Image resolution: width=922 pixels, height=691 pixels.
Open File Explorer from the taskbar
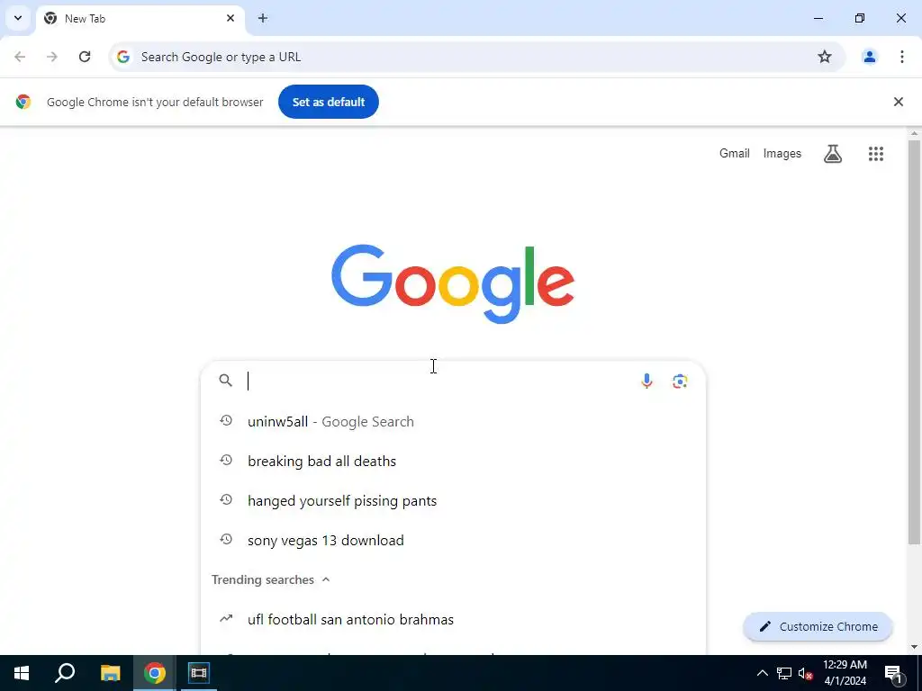[x=110, y=673]
